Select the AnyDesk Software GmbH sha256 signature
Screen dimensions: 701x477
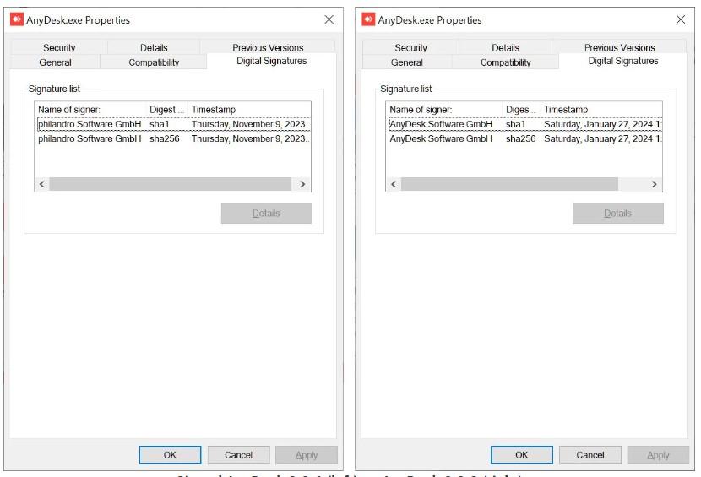440,138
